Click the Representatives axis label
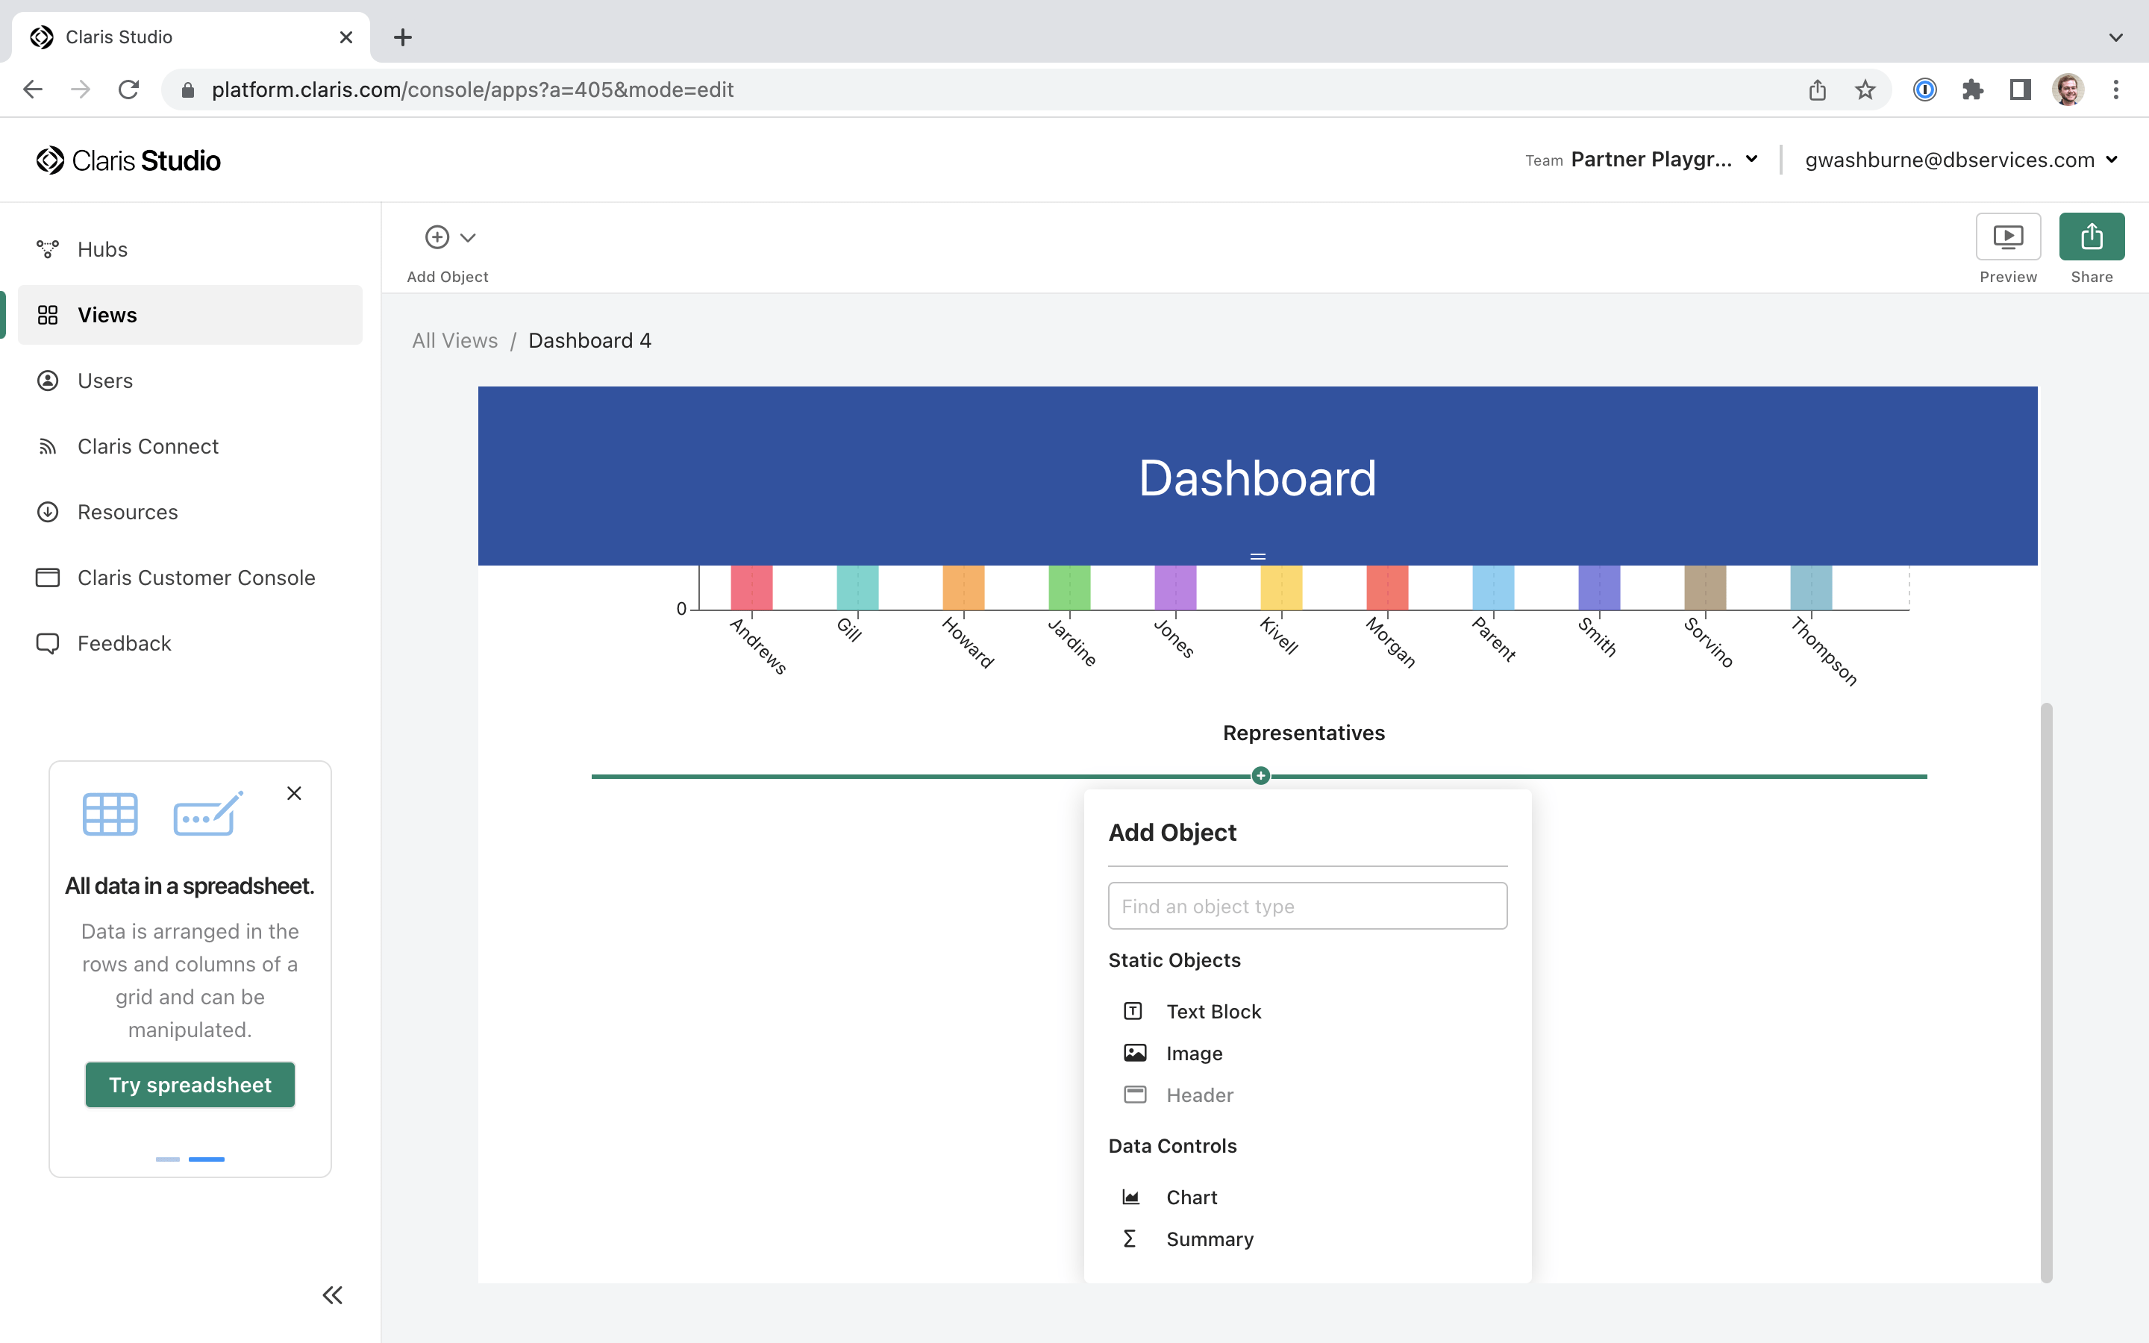 [1304, 733]
